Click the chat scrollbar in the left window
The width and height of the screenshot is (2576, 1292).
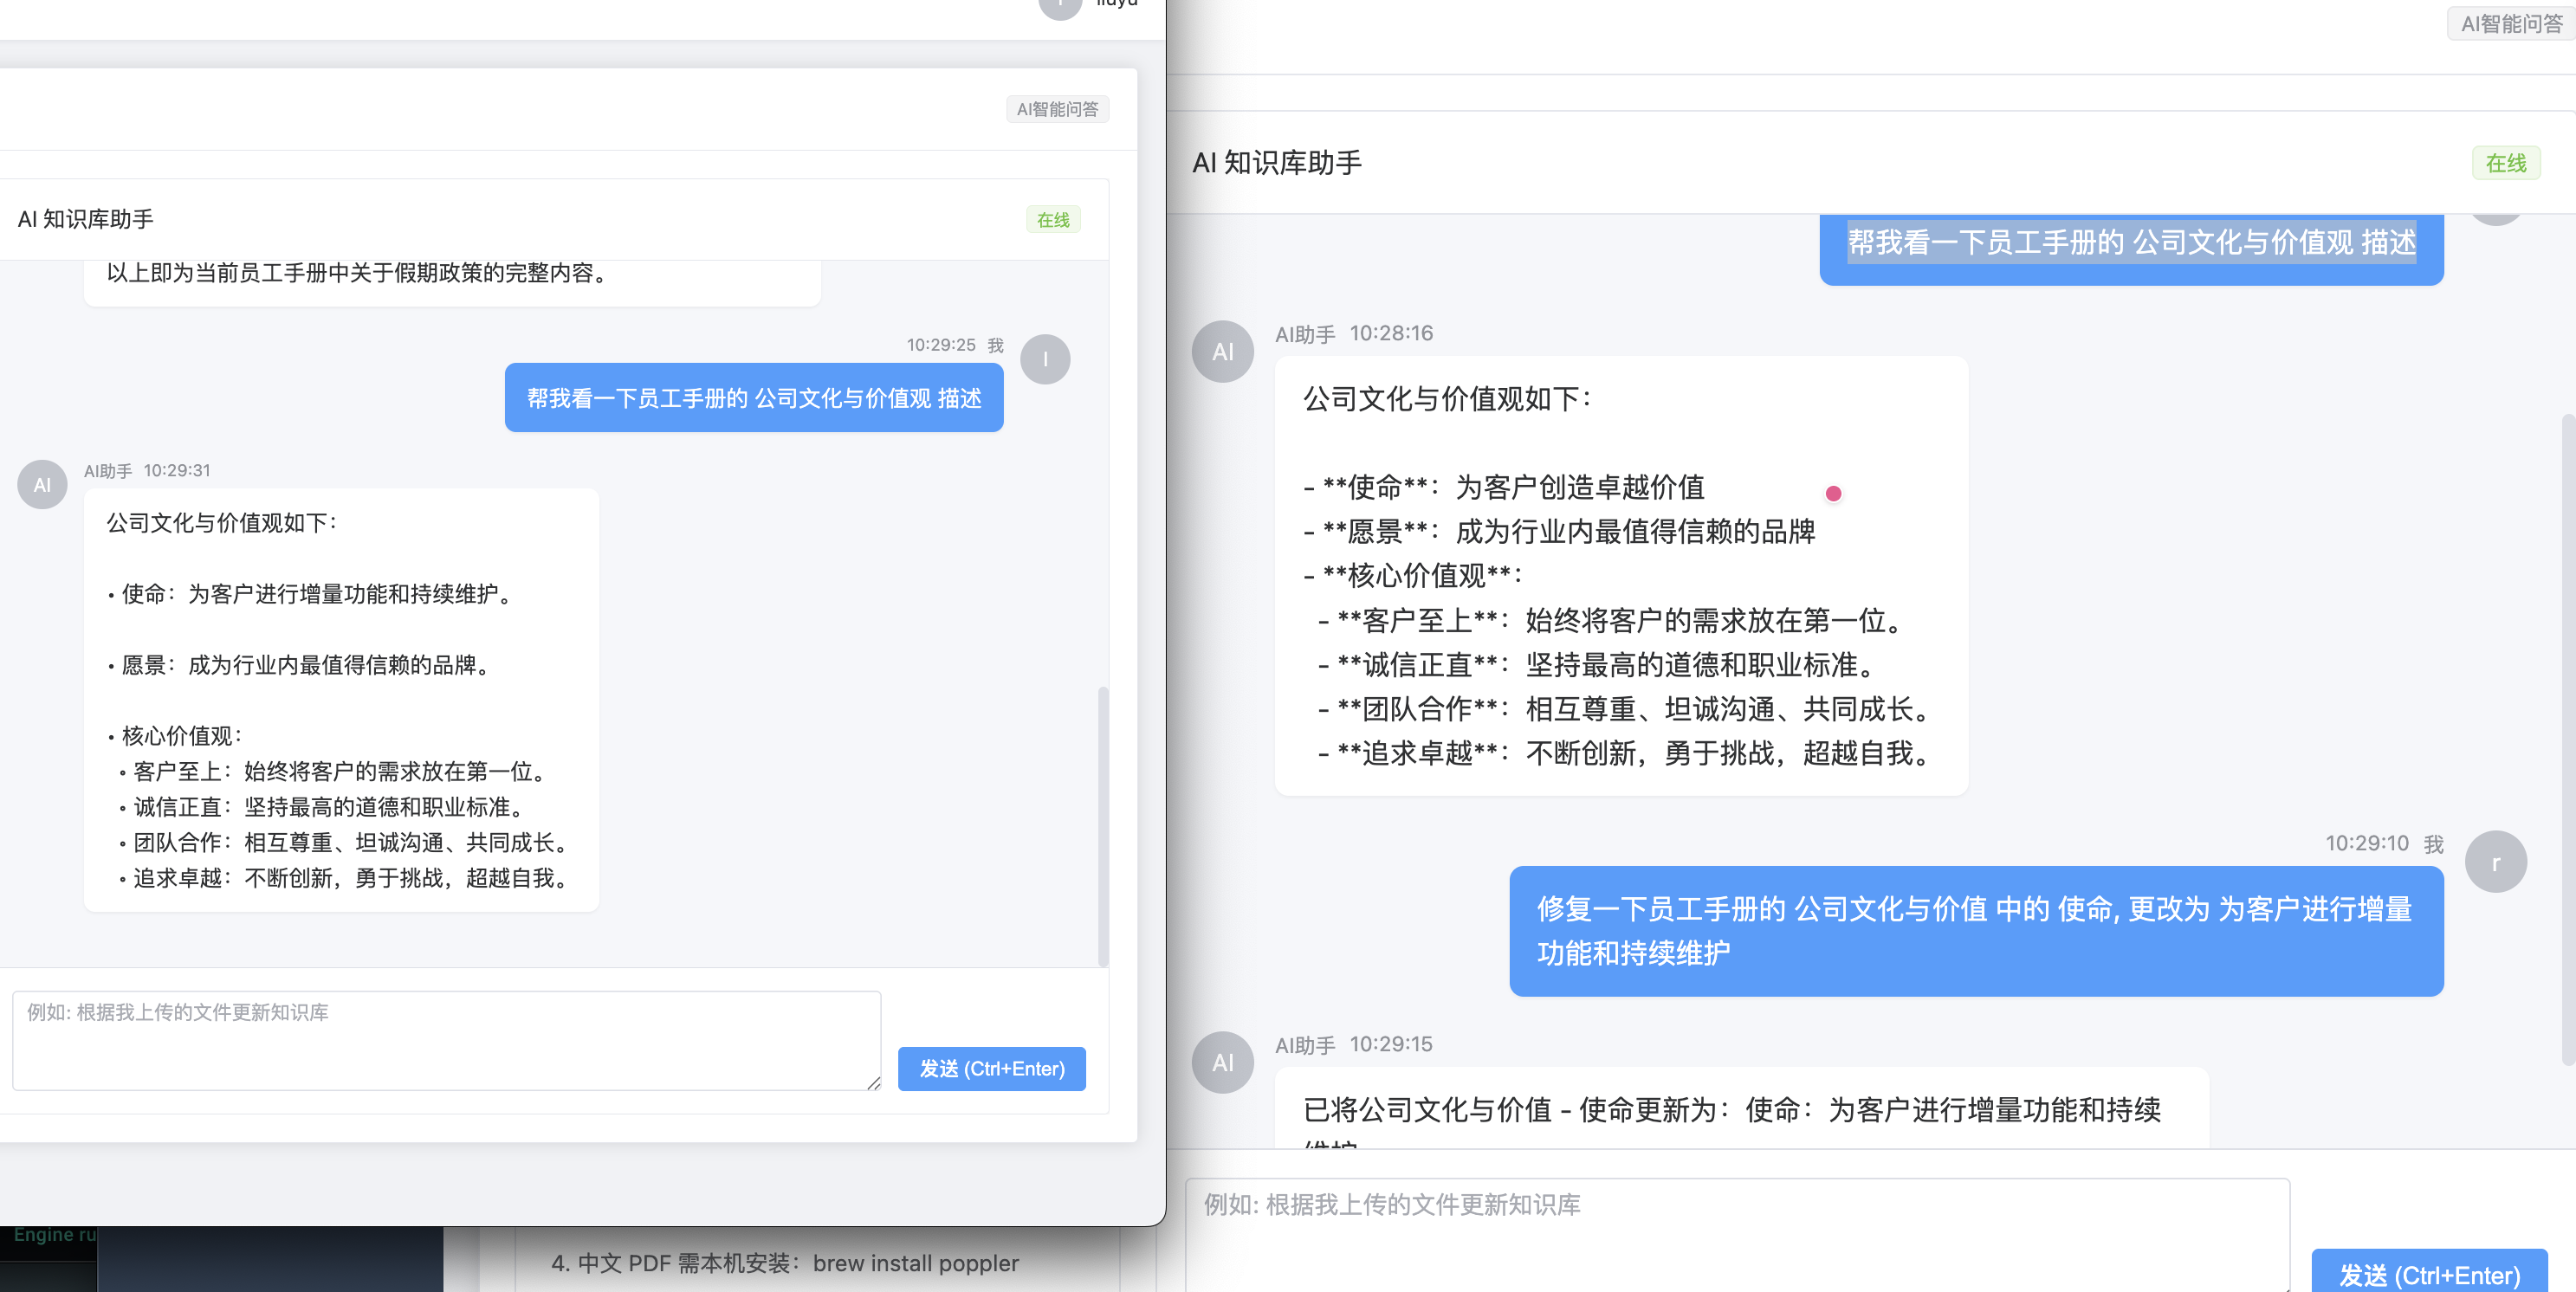pyautogui.click(x=1103, y=825)
